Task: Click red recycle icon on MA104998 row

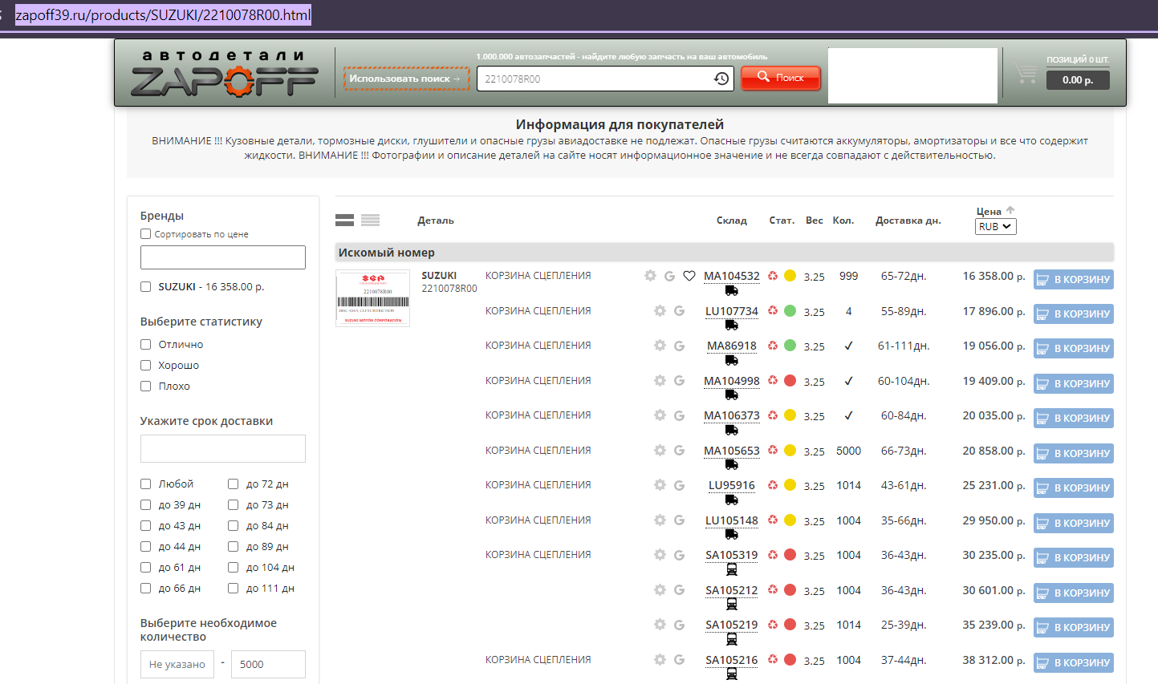Action: 773,381
